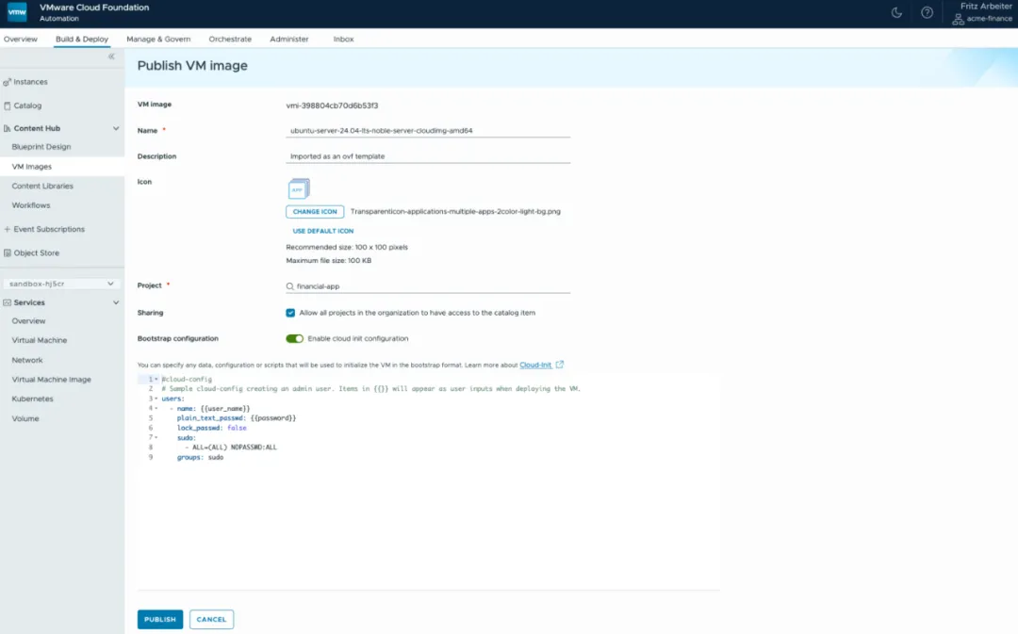Viewport: 1018px width, 634px height.
Task: Click the Project search input field
Action: (x=428, y=286)
